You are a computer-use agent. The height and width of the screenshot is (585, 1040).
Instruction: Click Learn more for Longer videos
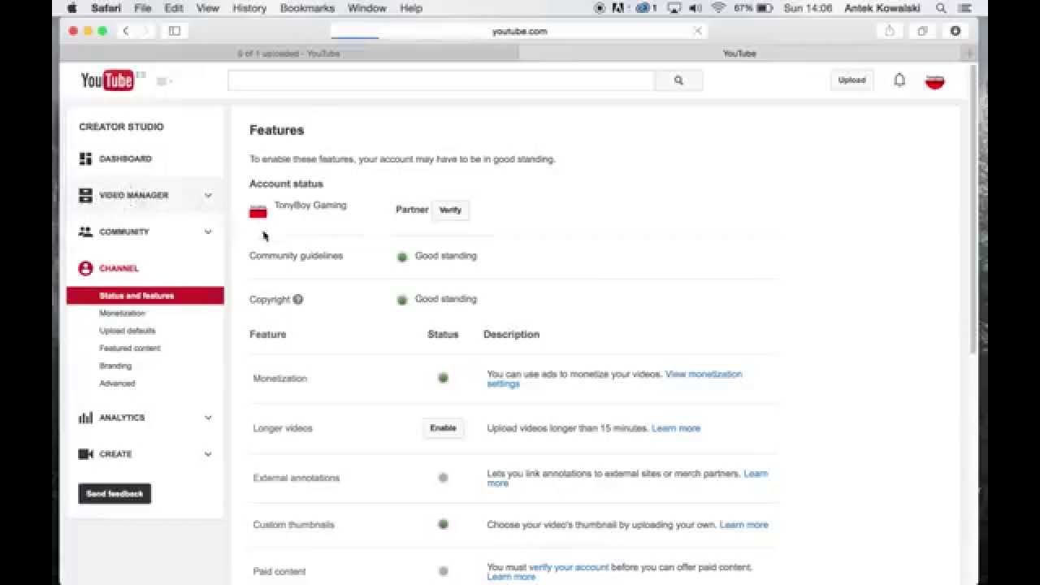pos(676,428)
